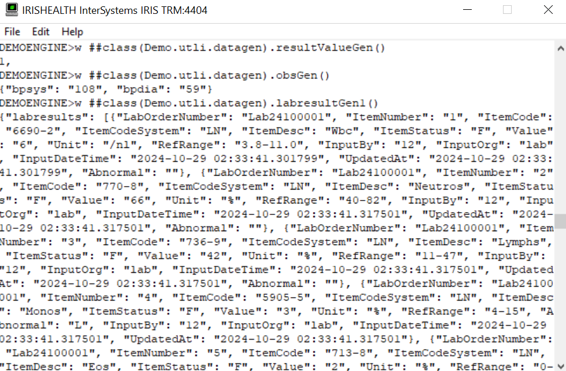Open the Help menu
The image size is (566, 371).
[x=72, y=32]
